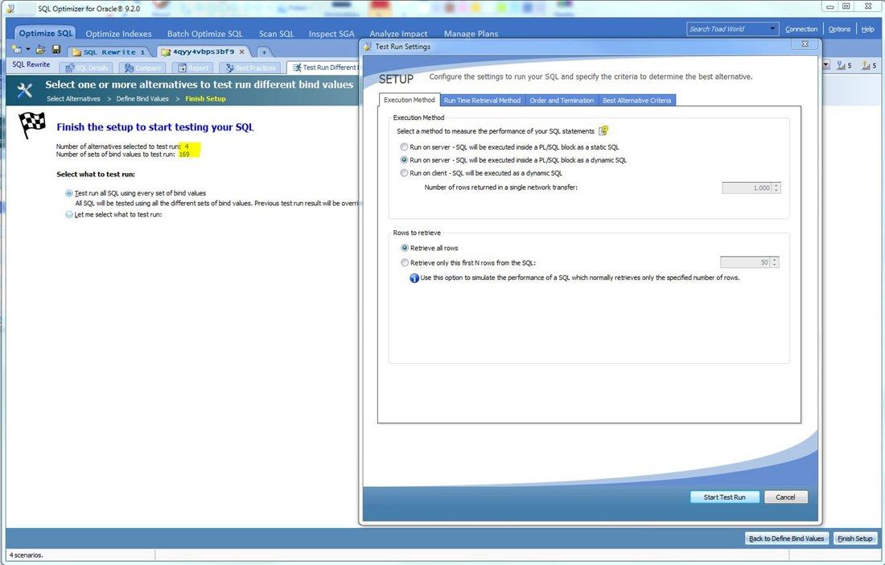Open the dropdown arrow beside chart icons
Viewport: 885px width, 565px height.
826,65
